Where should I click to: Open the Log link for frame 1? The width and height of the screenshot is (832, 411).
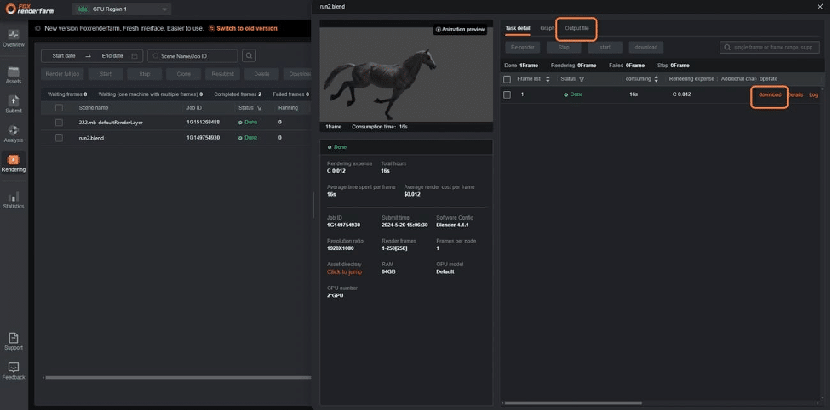click(813, 95)
